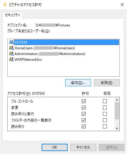The height and width of the screenshot is (154, 127).
Task: Click permissions list scroll up arrow
Action: pyautogui.click(x=117, y=100)
